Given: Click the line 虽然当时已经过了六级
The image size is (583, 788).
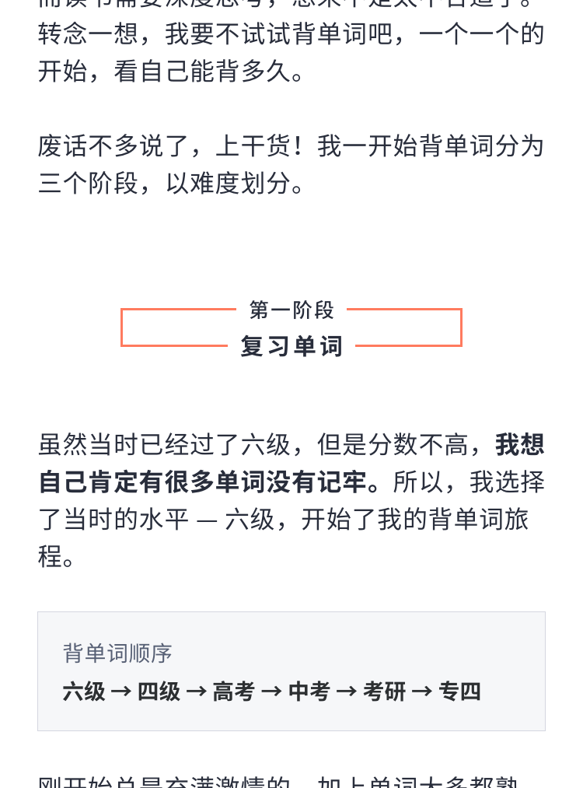Looking at the screenshot, I should click(291, 445).
